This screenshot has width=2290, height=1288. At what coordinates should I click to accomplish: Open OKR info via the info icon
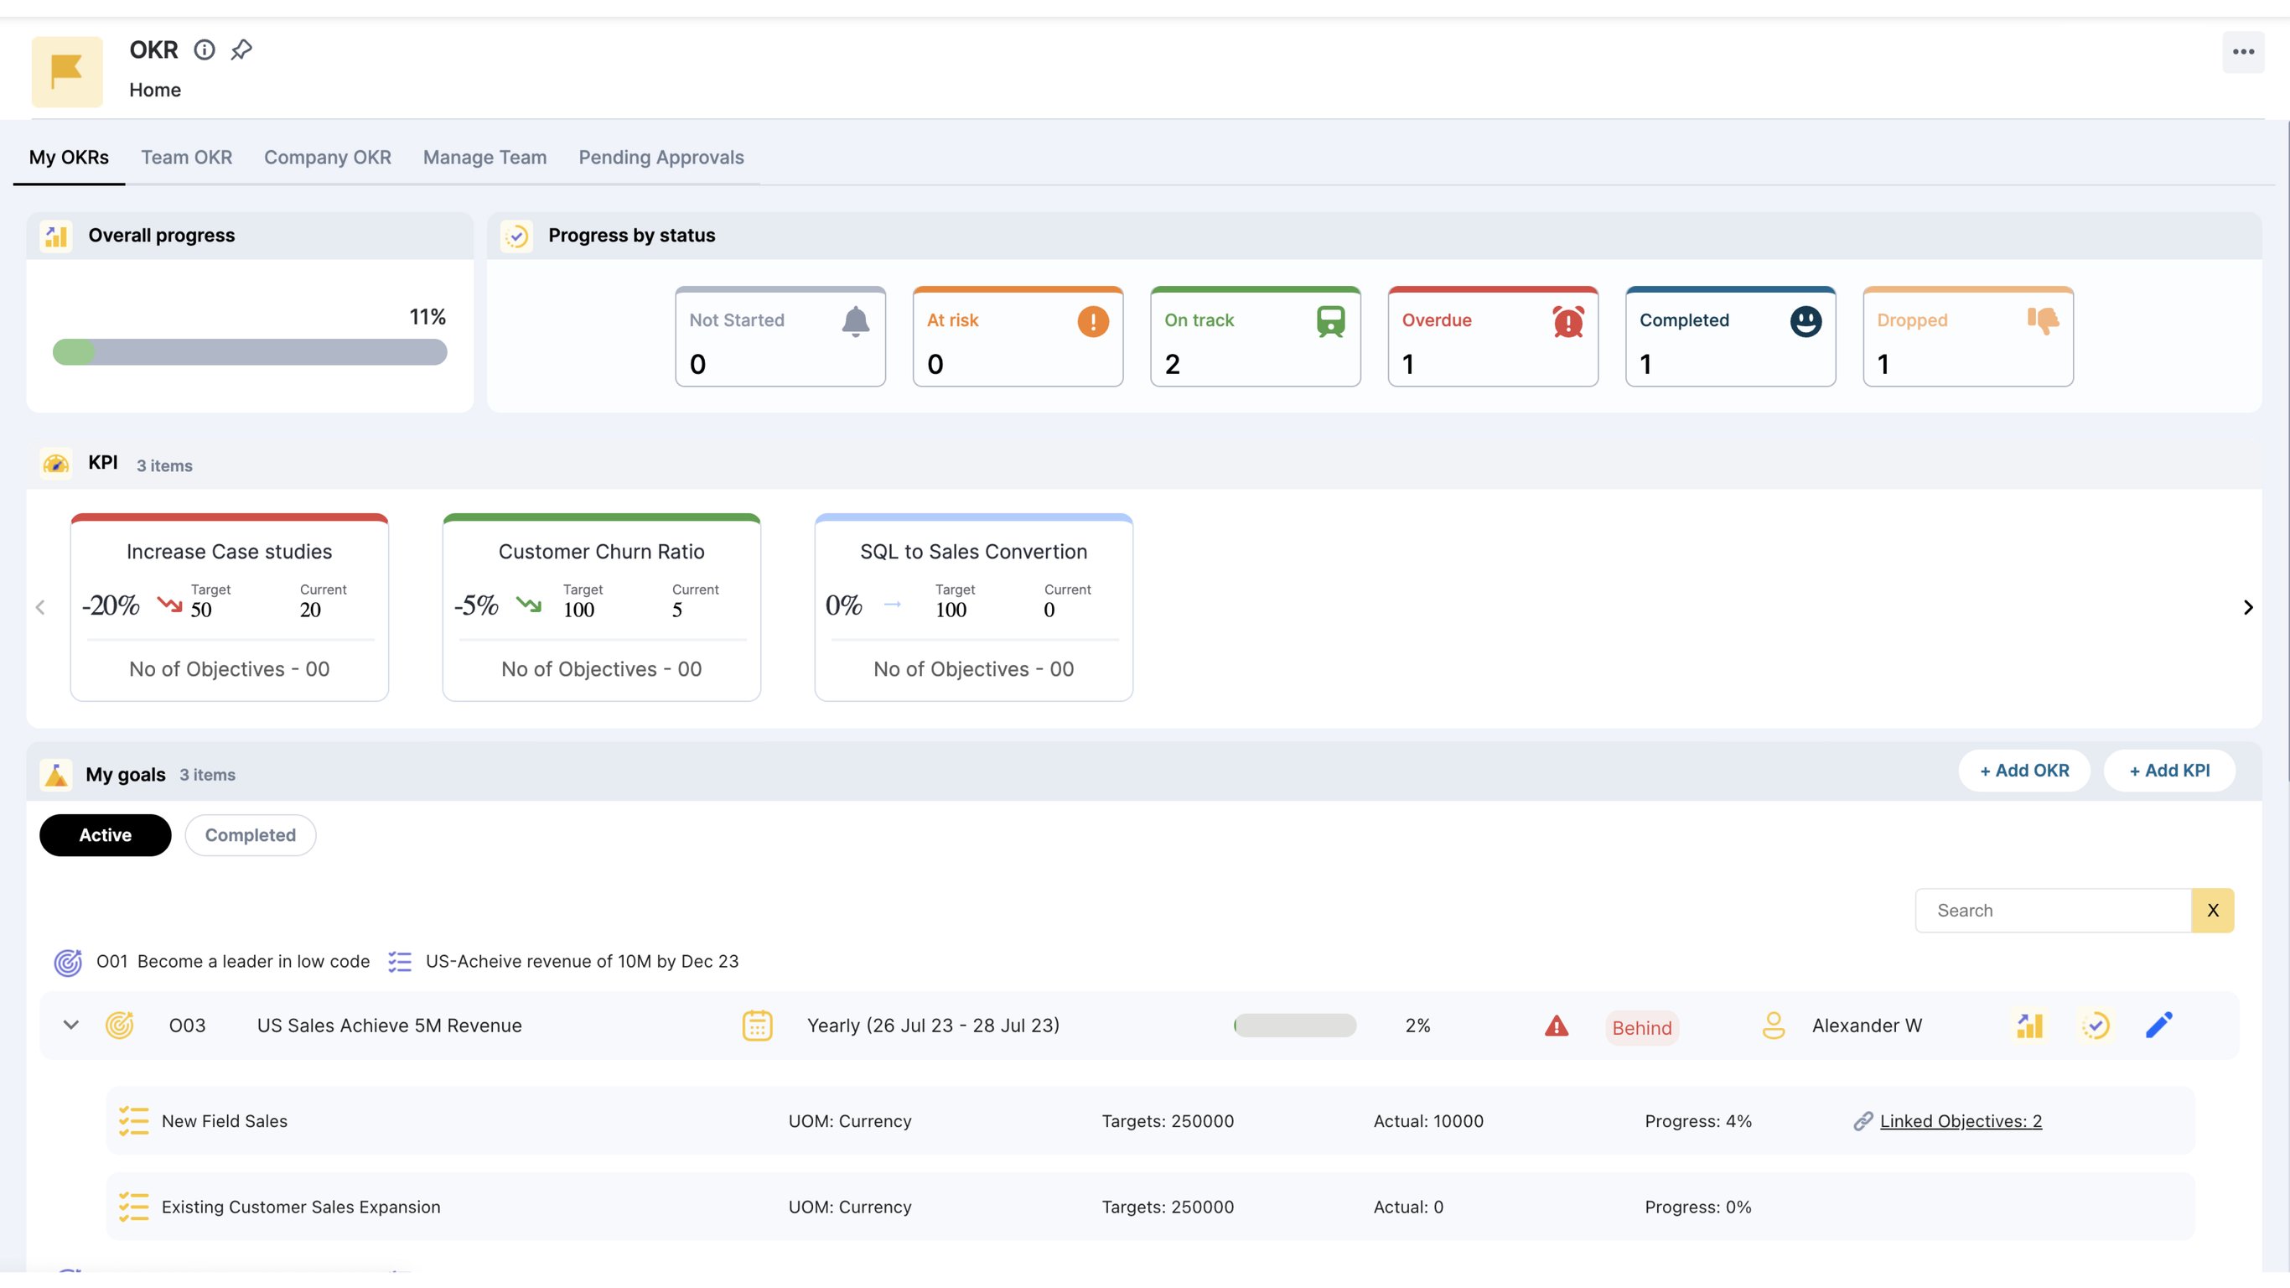pos(204,49)
